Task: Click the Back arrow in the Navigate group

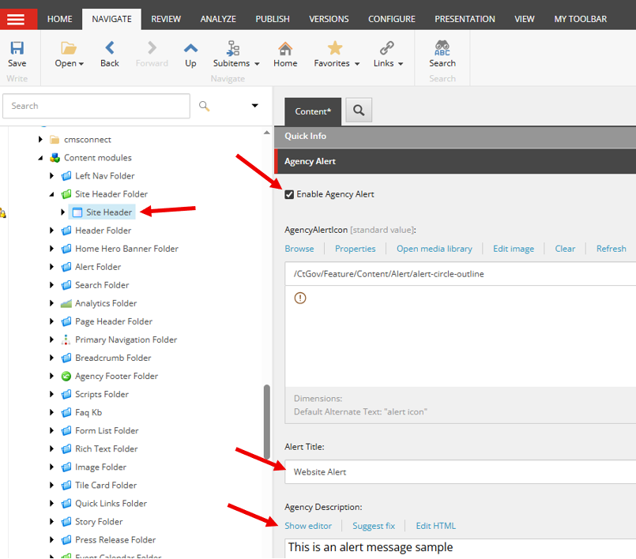Action: [x=109, y=49]
